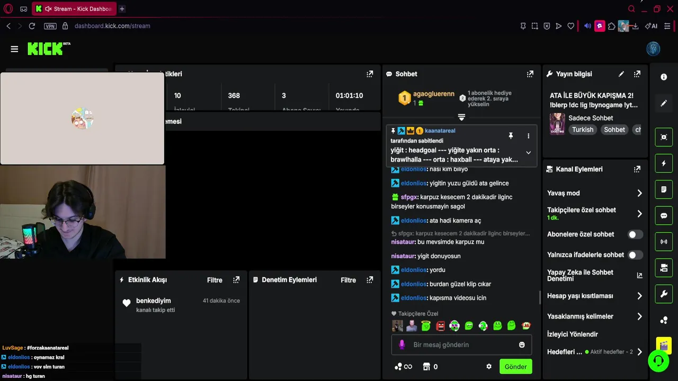Screen dimensions: 678x381
Task: Toggle the wrench sidebar widget
Action: click(664, 294)
